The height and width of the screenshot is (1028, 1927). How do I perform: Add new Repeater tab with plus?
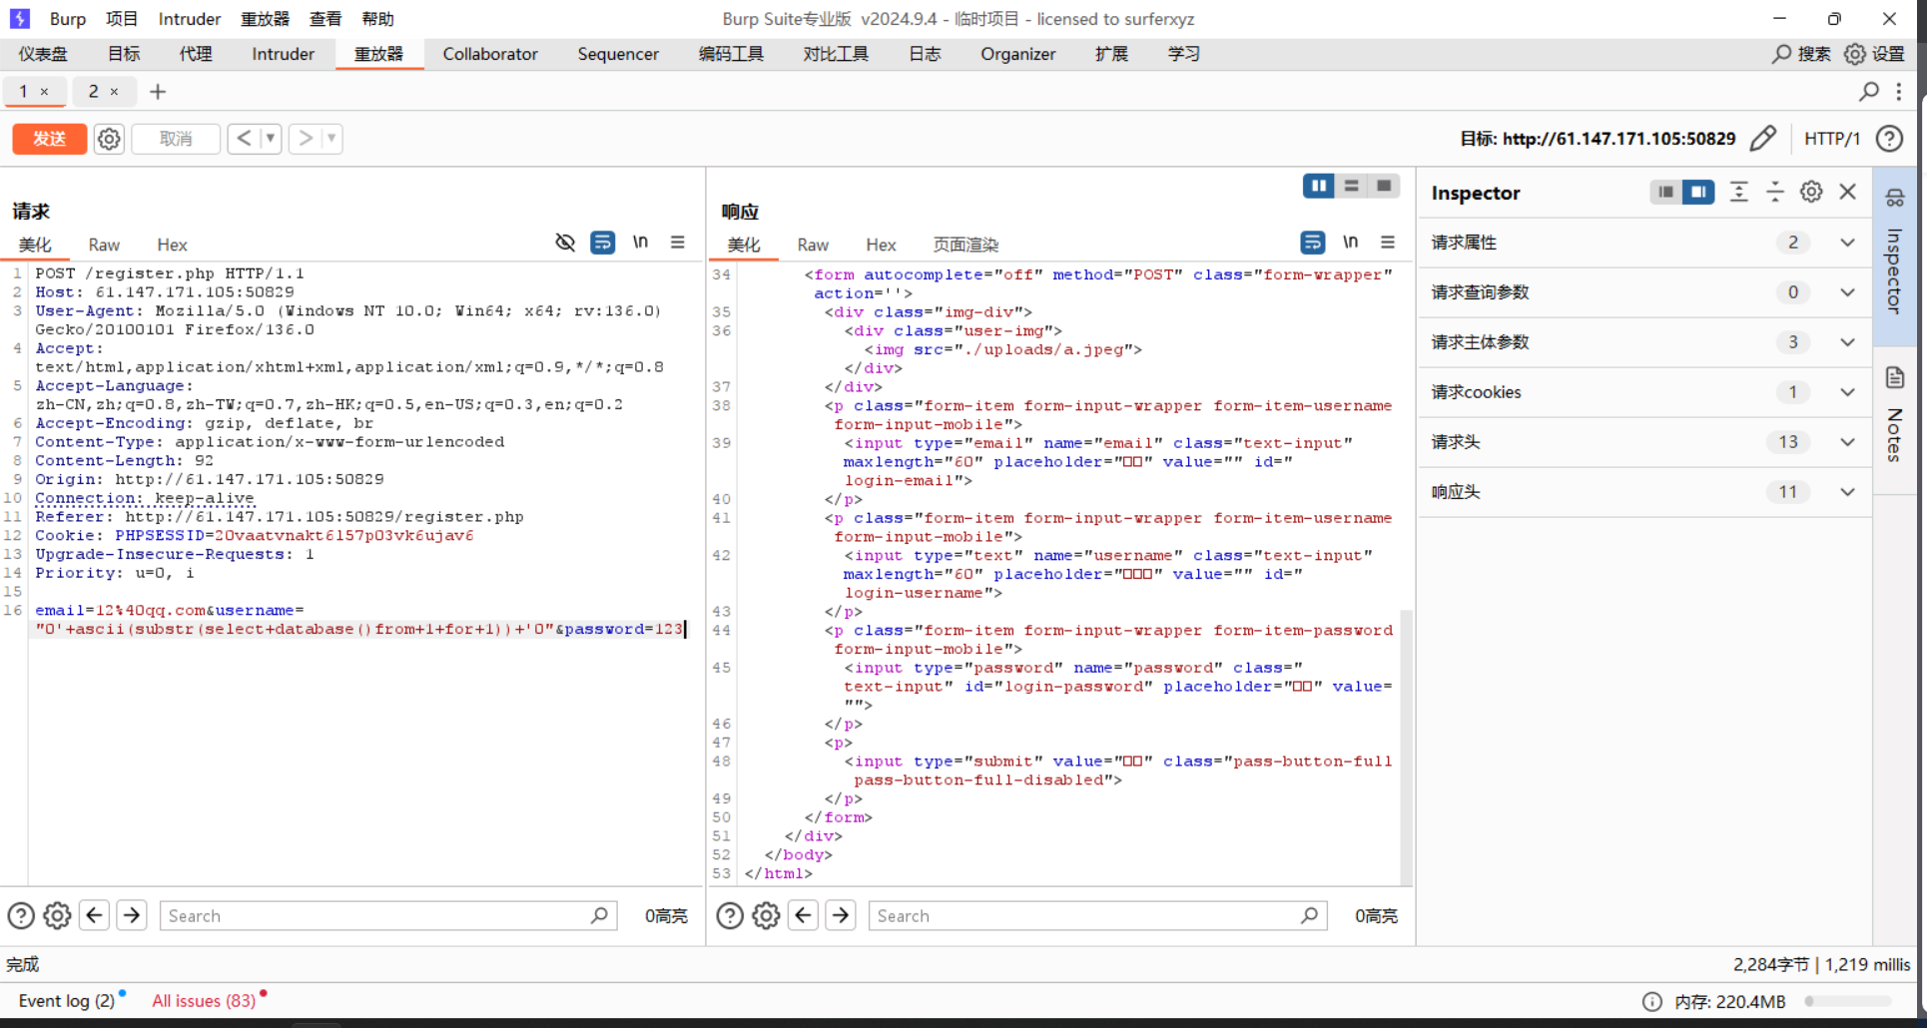click(x=158, y=92)
